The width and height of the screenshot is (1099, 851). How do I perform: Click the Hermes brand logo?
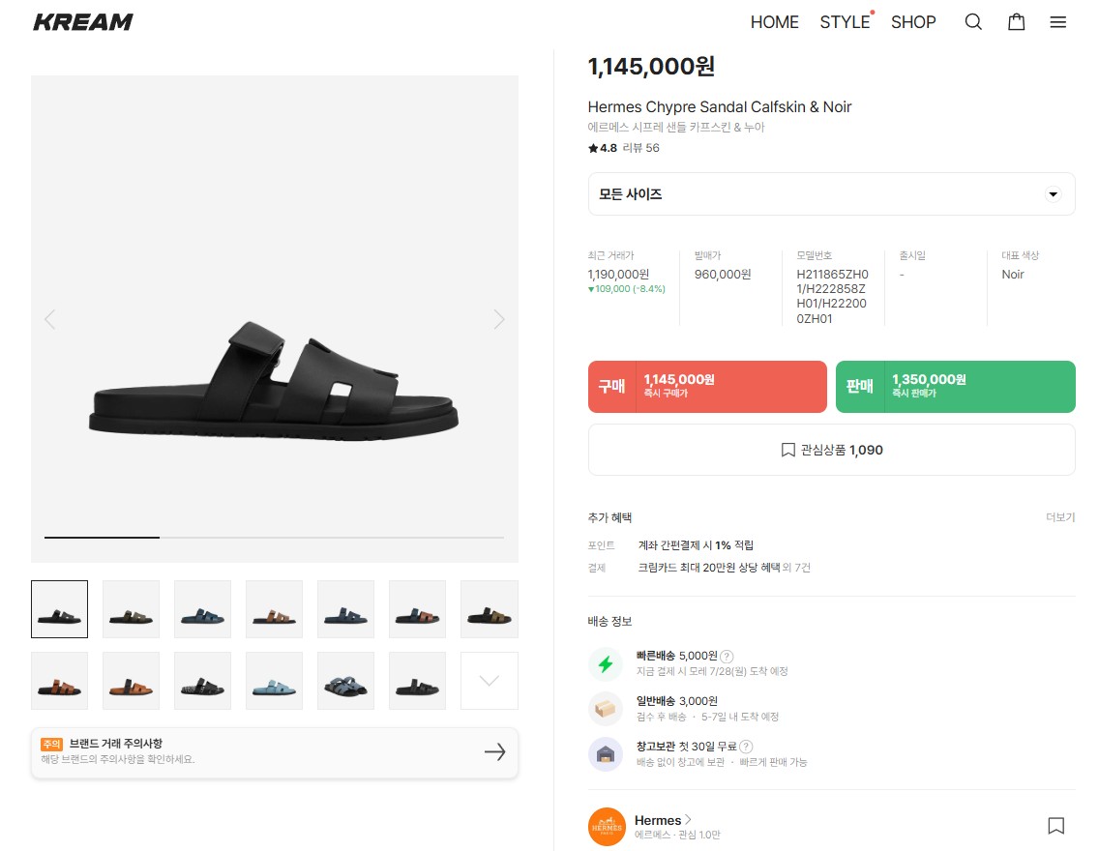click(608, 827)
